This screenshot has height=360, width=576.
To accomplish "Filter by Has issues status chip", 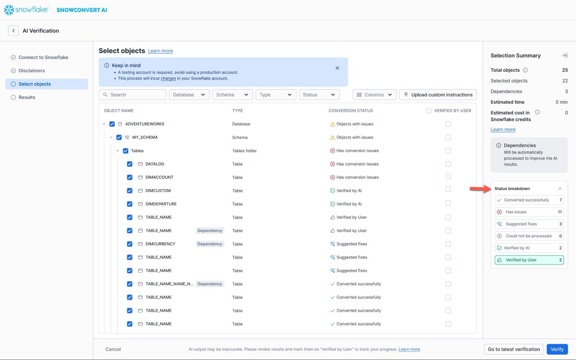I will coord(529,212).
